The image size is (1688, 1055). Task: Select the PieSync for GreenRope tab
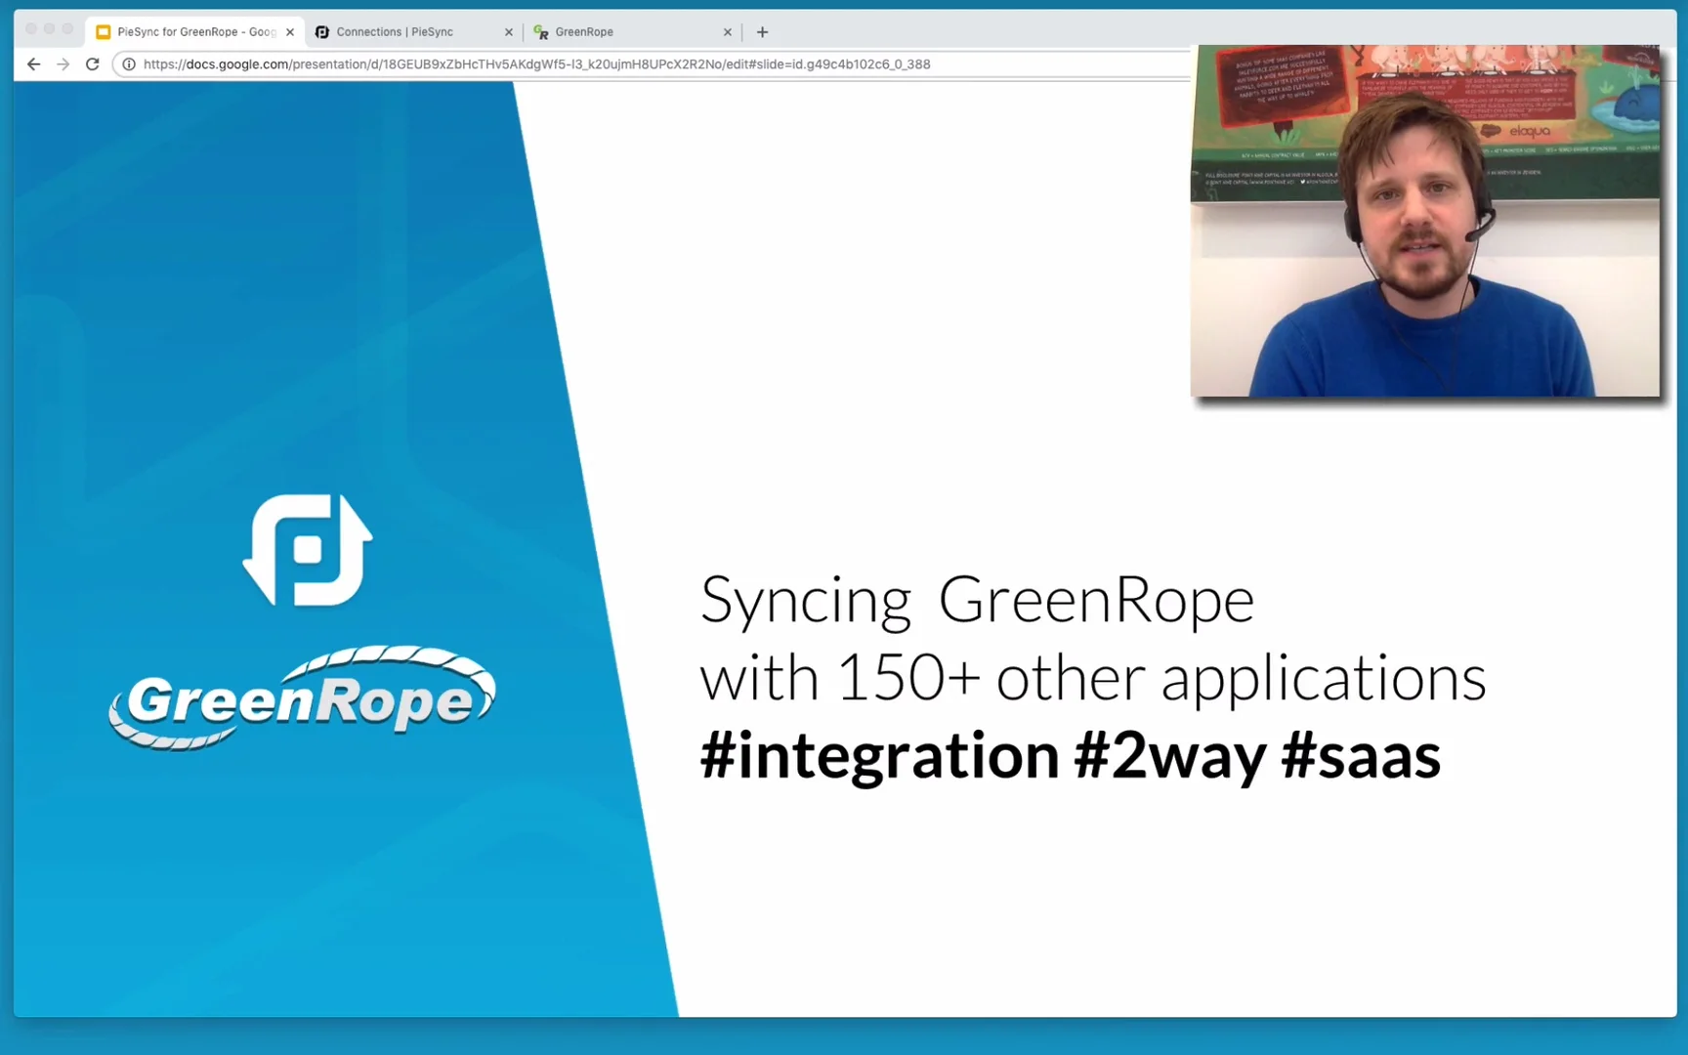pos(186,31)
